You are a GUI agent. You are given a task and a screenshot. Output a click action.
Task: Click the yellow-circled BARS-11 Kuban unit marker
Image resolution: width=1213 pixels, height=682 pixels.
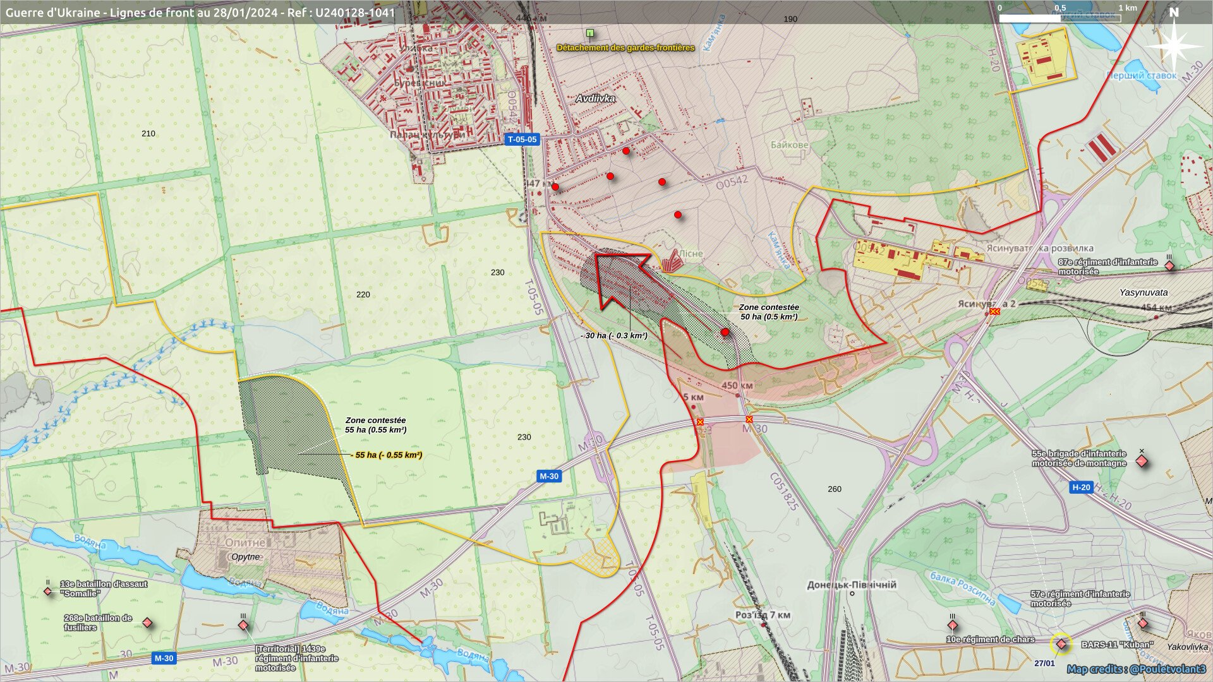point(1061,644)
